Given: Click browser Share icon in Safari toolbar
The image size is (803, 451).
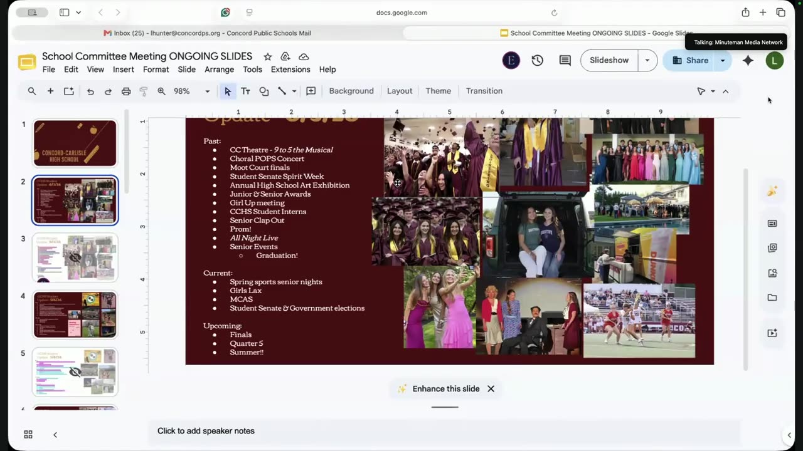Looking at the screenshot, I should [745, 13].
